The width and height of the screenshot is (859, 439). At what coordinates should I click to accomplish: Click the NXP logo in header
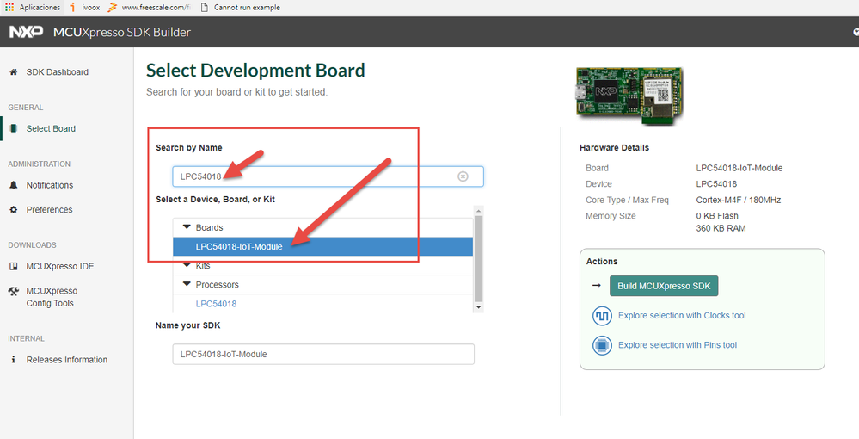26,32
